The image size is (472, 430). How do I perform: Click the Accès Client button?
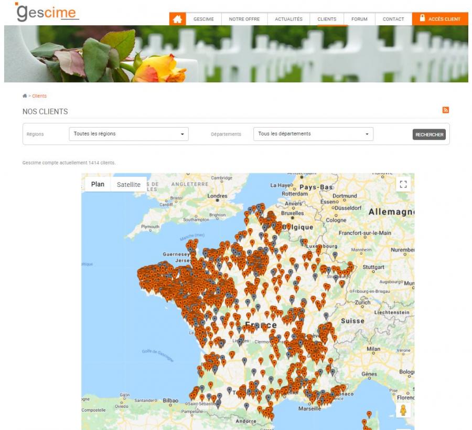pos(440,19)
